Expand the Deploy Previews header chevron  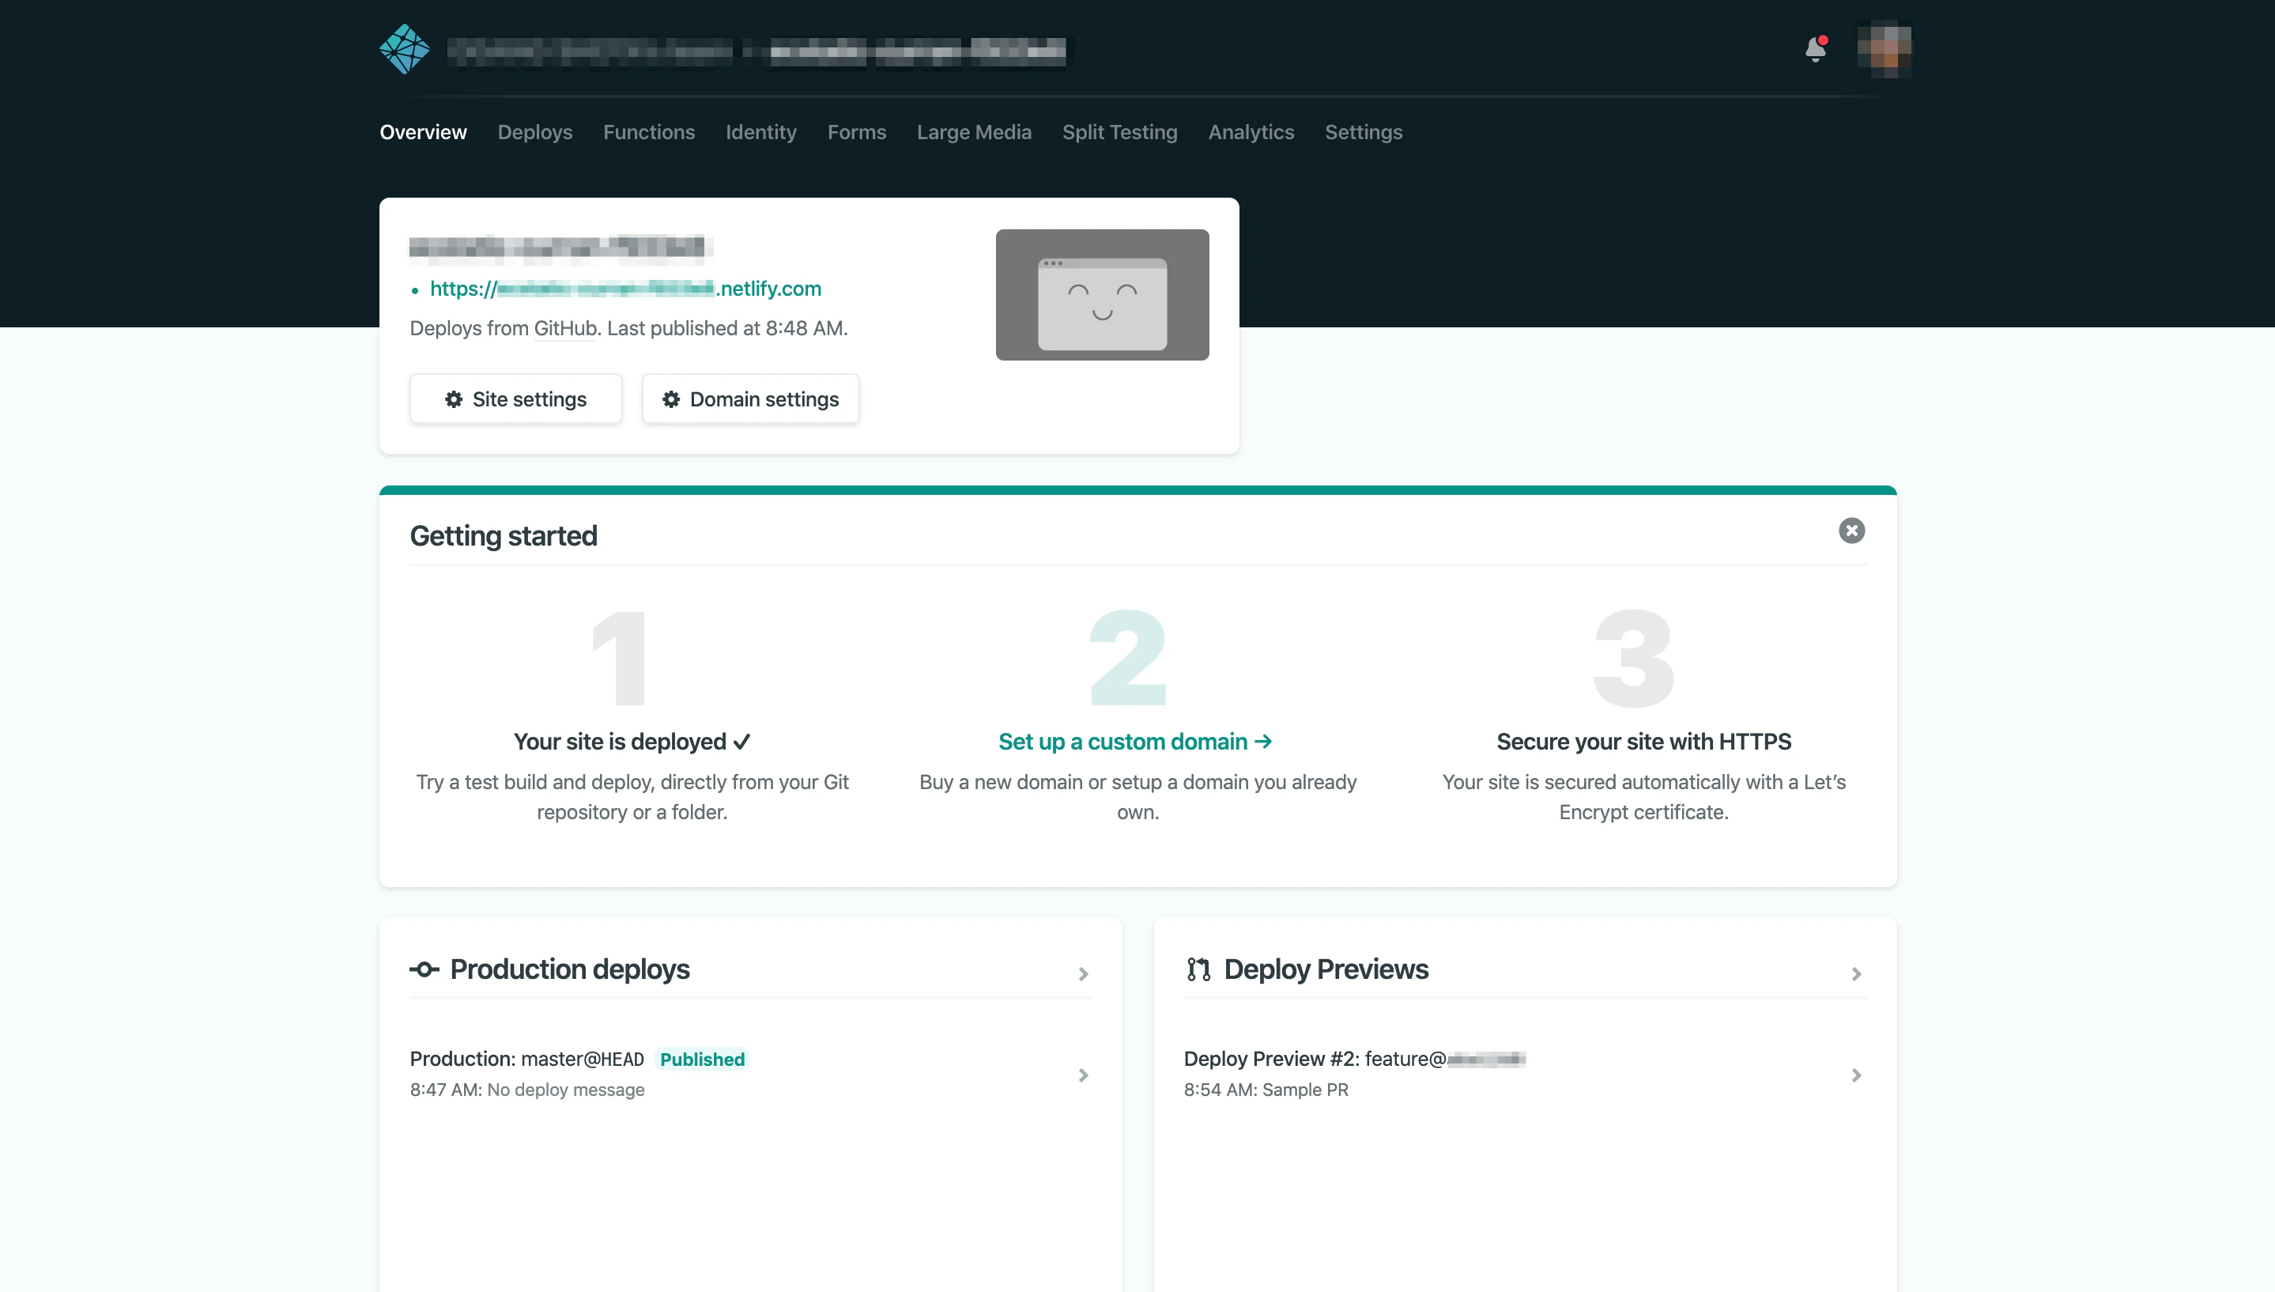click(x=1856, y=973)
